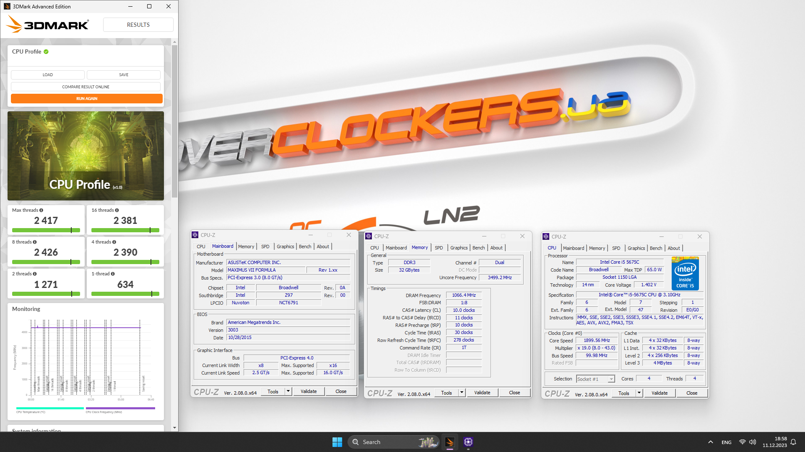The height and width of the screenshot is (452, 805).
Task: Click 3DMark vertical scrollbar thumb
Action: [x=174, y=121]
